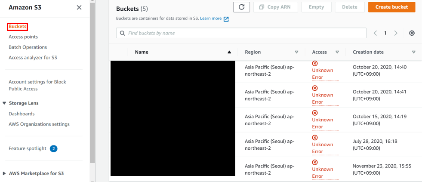Image resolution: width=422 pixels, height=182 pixels.
Task: Click the Buckets (5) heading
Action: pyautogui.click(x=132, y=9)
